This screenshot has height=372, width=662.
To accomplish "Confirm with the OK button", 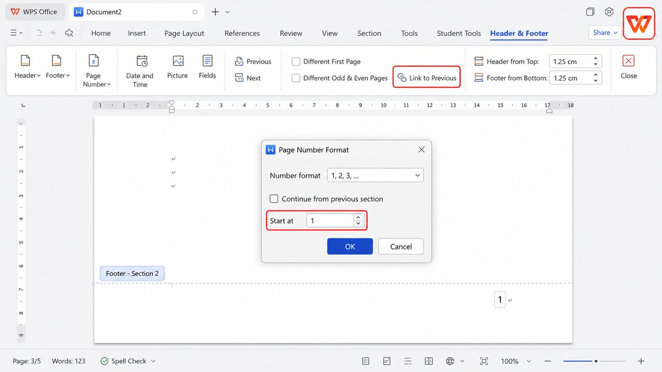I will click(350, 246).
